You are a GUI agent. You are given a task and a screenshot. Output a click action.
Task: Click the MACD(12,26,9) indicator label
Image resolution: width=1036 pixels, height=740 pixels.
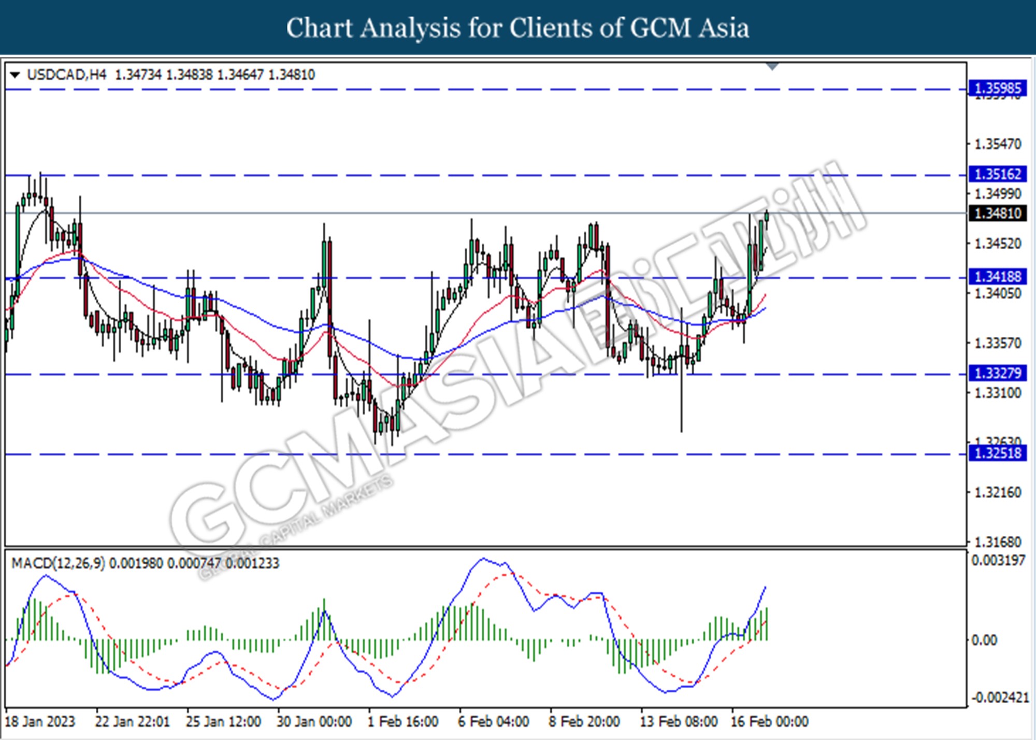click(58, 563)
